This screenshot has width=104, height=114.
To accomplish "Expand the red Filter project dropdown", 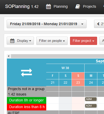I will click(84, 41).
